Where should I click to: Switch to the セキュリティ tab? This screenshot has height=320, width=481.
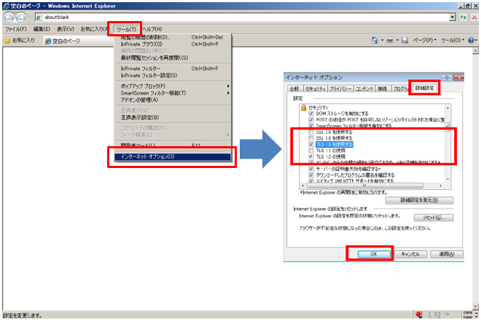click(x=316, y=89)
